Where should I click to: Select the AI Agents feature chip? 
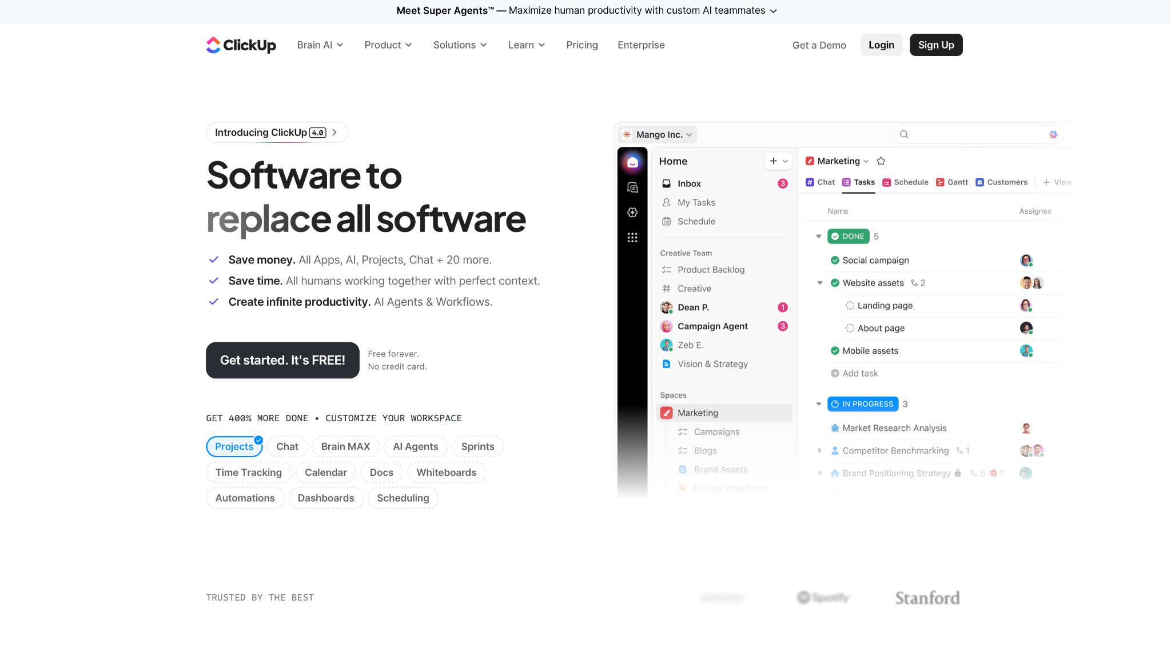coord(416,447)
